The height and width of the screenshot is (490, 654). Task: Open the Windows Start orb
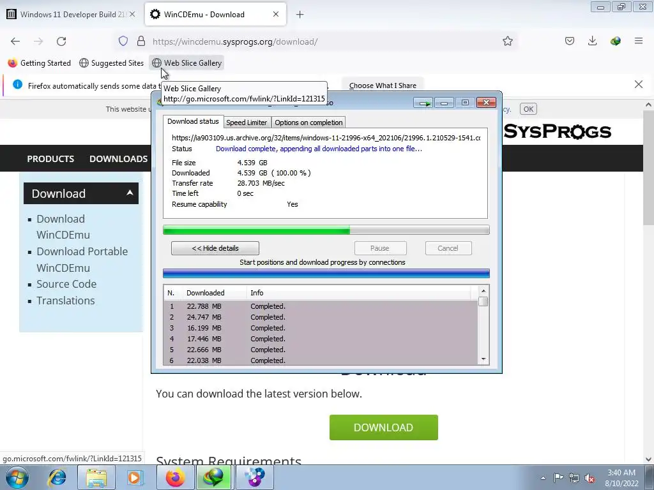(17, 477)
